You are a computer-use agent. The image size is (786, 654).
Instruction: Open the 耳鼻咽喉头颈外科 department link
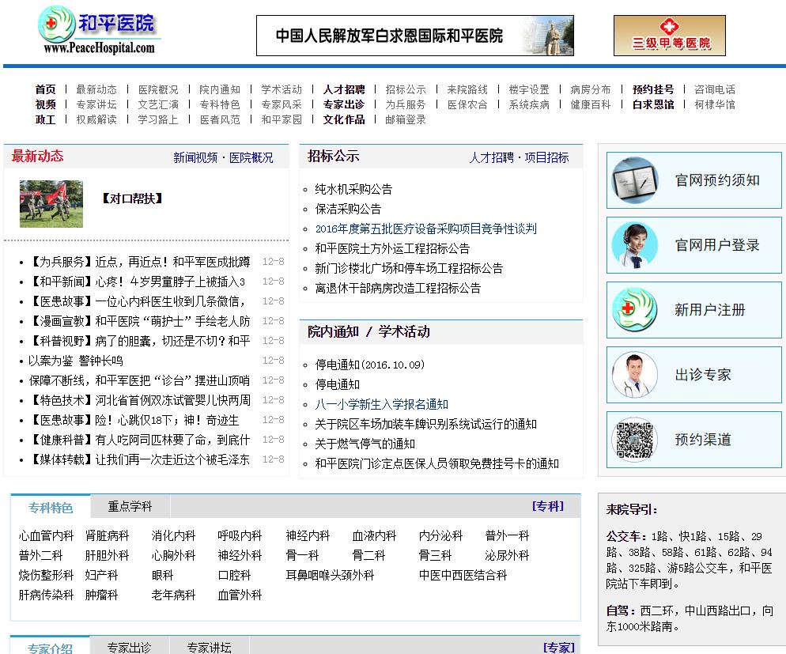point(330,575)
